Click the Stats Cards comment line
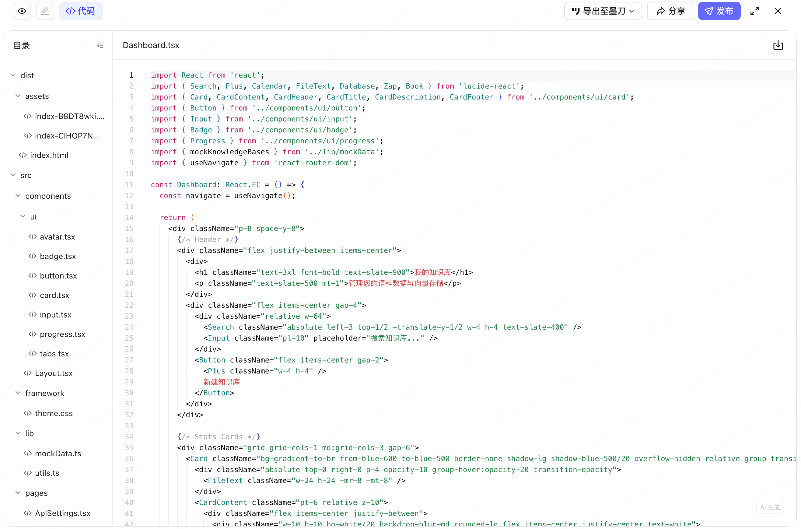The width and height of the screenshot is (801, 529). point(219,437)
